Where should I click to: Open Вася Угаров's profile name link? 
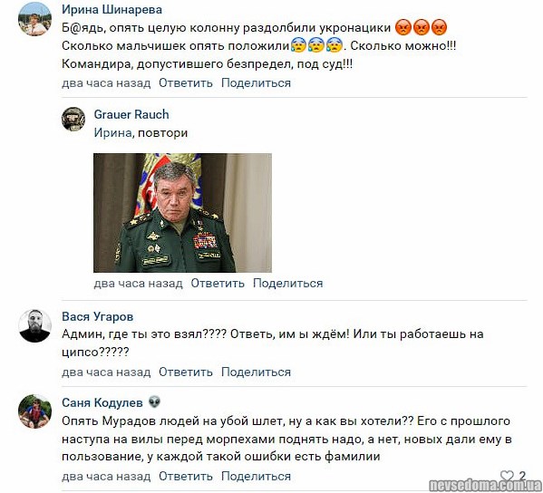coord(97,316)
